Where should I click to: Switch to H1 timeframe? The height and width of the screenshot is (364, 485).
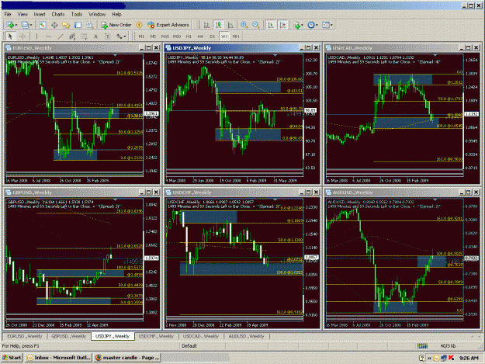(x=189, y=36)
